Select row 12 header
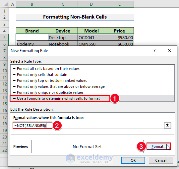179x169 pixels. pyautogui.click(x=4, y=84)
